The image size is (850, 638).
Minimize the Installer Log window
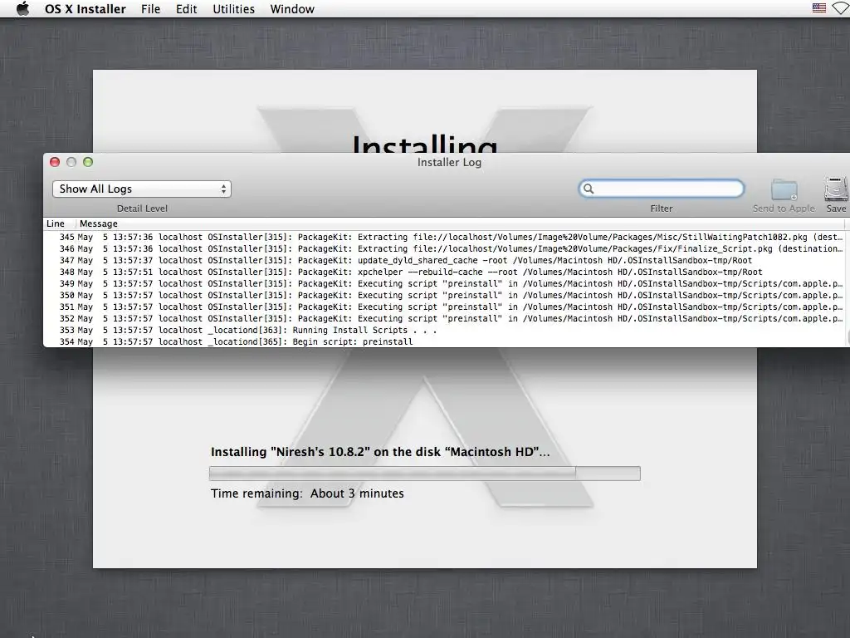tap(71, 162)
